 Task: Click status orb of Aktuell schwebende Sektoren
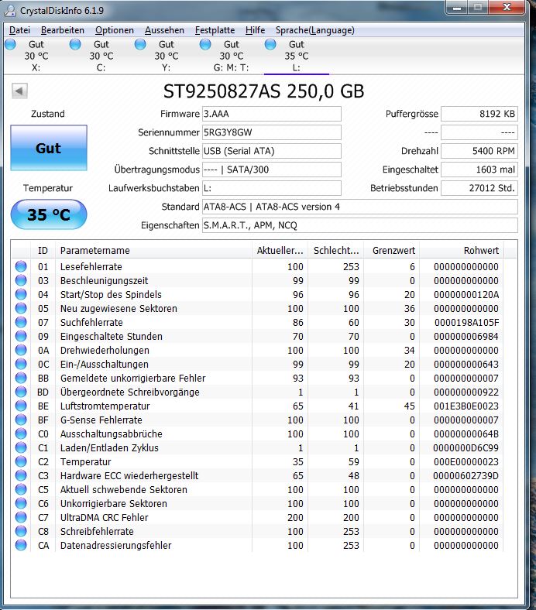pyautogui.click(x=21, y=489)
